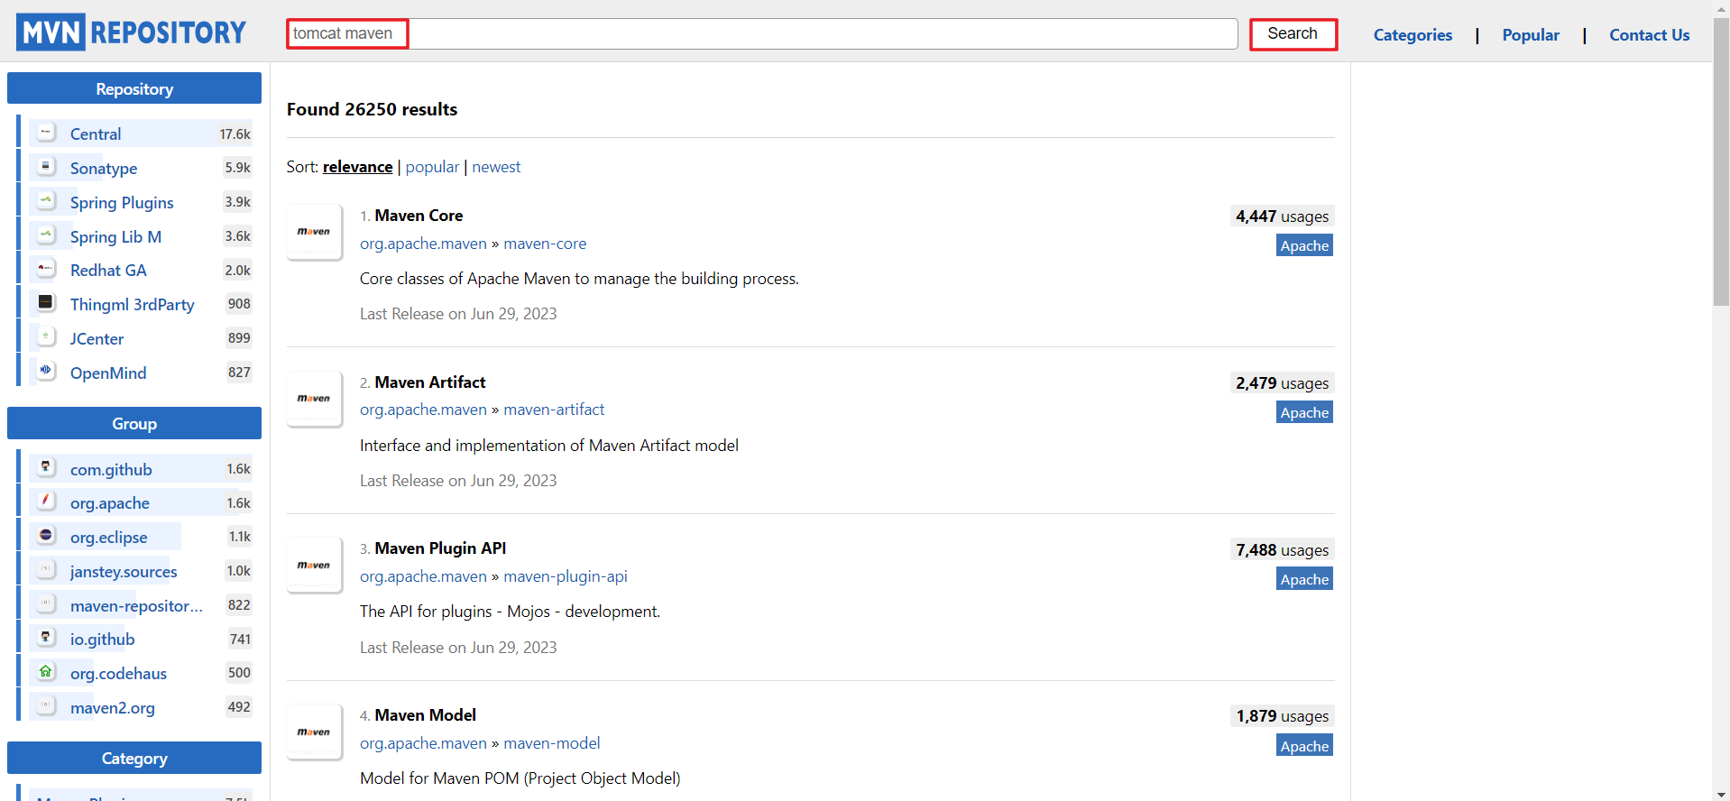Click the Sonatype repository icon
Viewport: 1730px width, 801px height.
coord(46,167)
